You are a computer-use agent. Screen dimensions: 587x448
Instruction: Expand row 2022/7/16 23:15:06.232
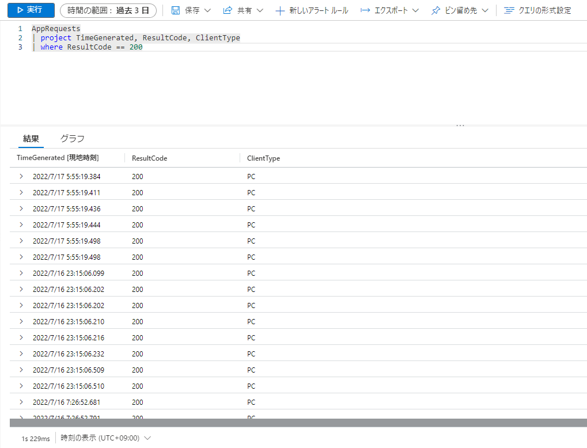[x=21, y=354]
